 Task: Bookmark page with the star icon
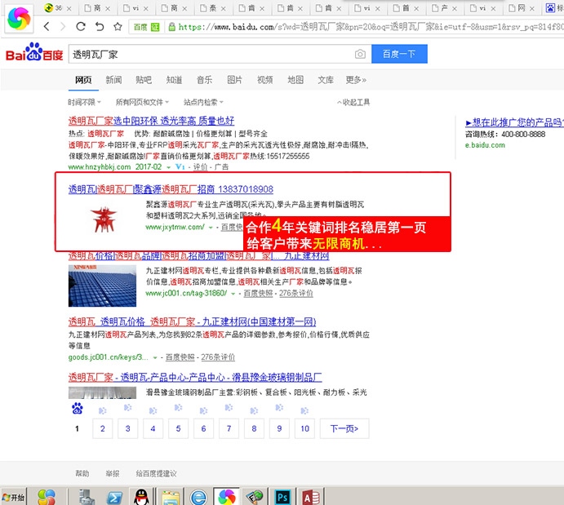[x=118, y=26]
